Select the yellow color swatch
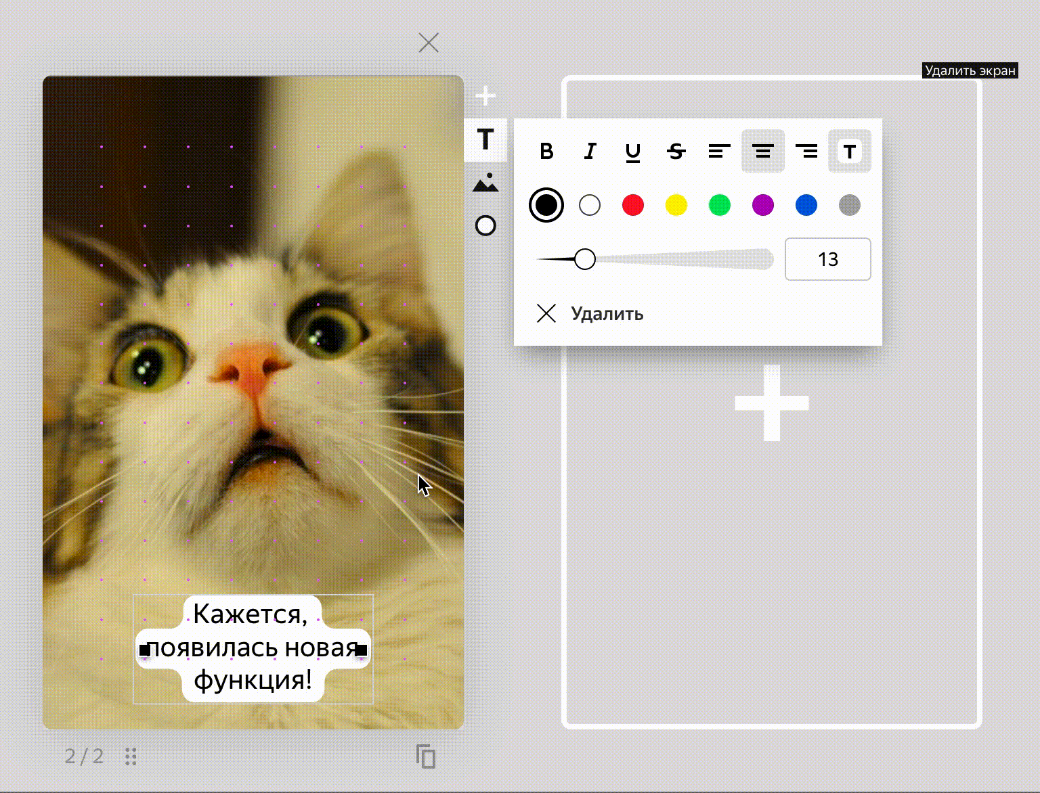 pos(676,205)
